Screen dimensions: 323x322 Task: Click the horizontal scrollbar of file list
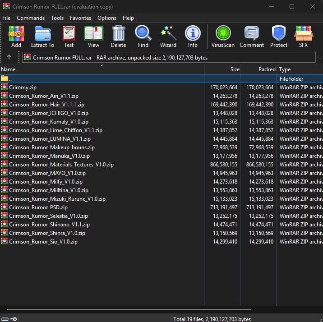(129, 309)
